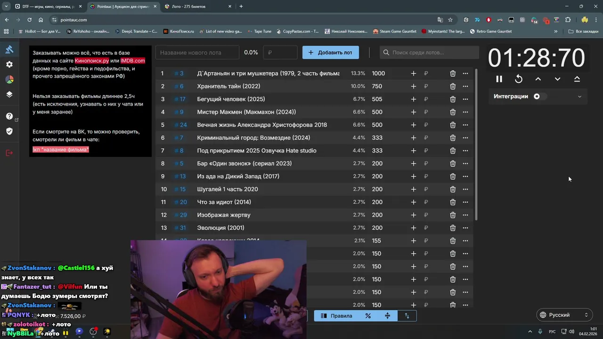
Task: Reload the pointauc.com page
Action: click(29, 20)
